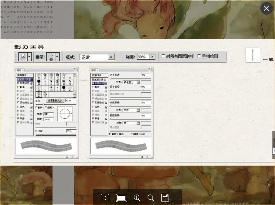Enable 对所有图层取样 checkbox
Viewport: 275px width, 205px height.
tap(163, 56)
